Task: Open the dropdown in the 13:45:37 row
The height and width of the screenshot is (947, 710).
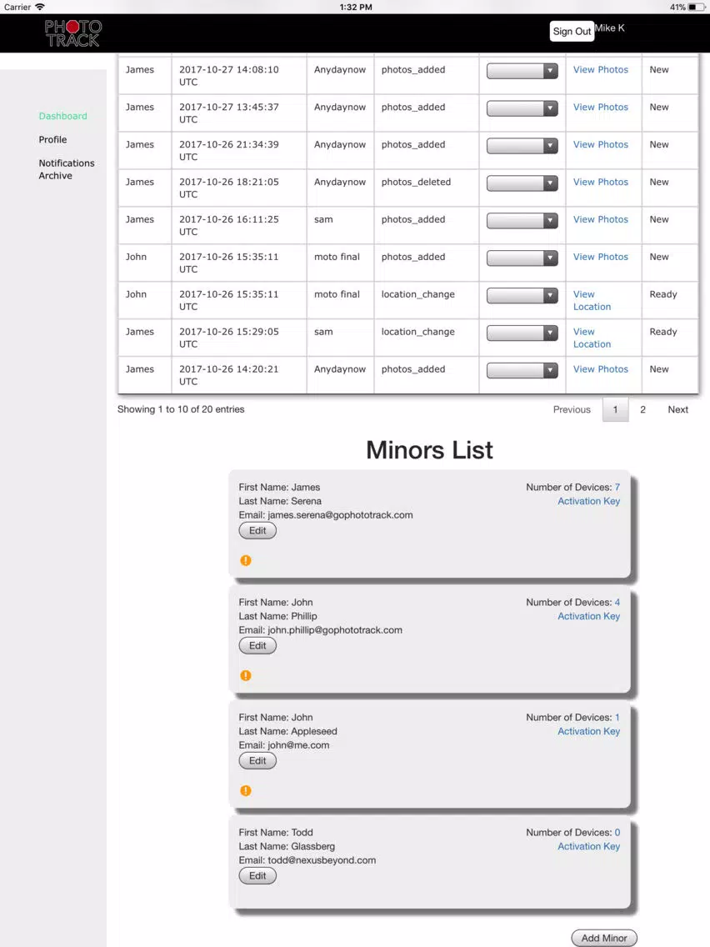Action: coord(522,108)
